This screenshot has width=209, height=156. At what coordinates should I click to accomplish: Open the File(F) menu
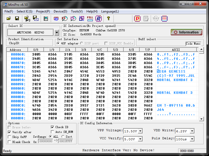[9, 11]
